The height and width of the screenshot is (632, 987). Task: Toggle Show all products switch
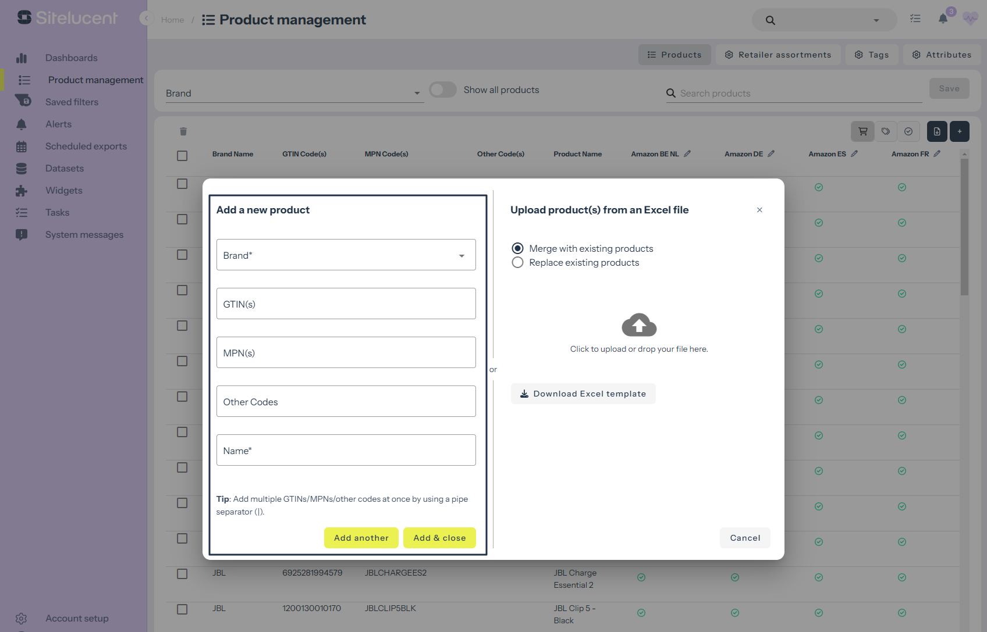click(442, 90)
